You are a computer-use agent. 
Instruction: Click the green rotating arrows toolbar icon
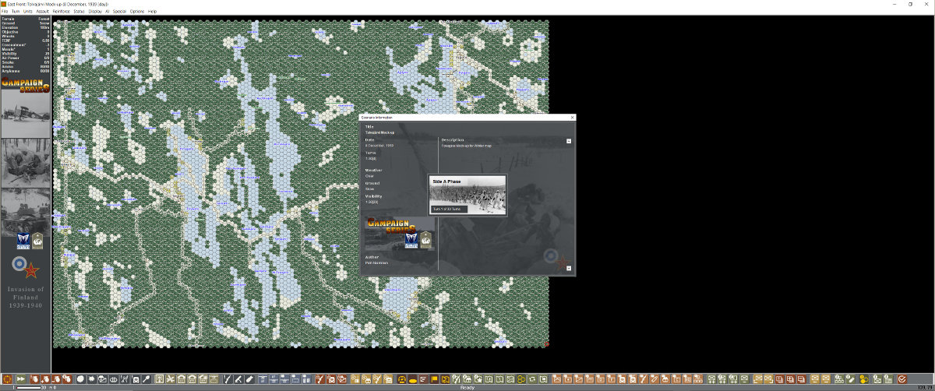pos(533,379)
